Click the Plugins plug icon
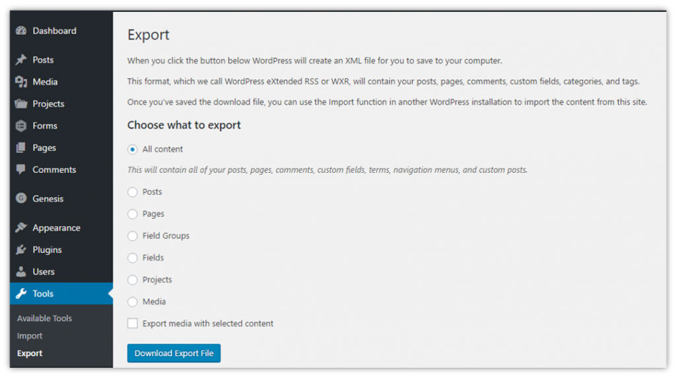Screen dimensions: 676x379 [20, 249]
